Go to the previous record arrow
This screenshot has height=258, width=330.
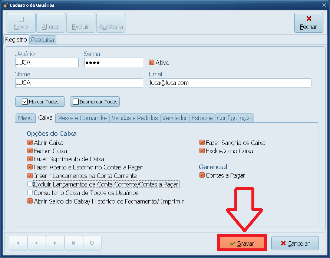(36, 243)
